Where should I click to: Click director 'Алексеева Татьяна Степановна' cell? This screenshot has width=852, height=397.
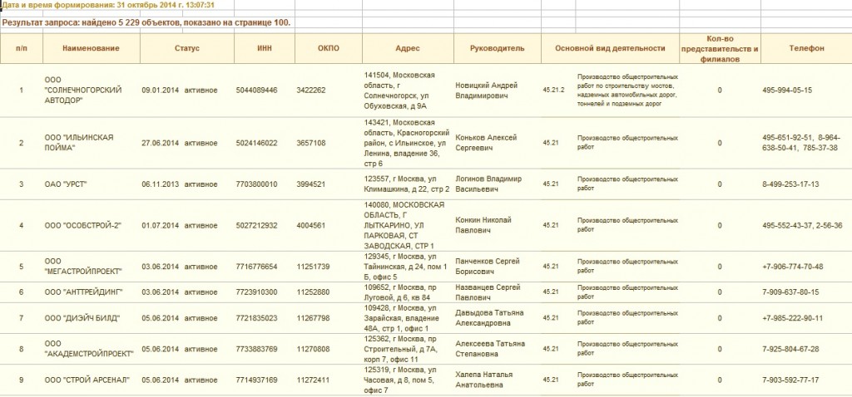click(492, 349)
